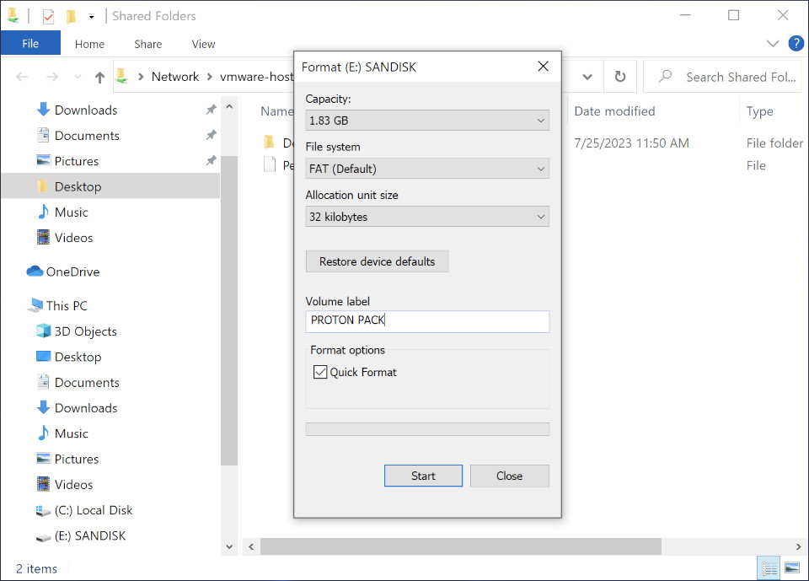Open Help with the blue question icon
The width and height of the screenshot is (809, 581).
coord(796,43)
